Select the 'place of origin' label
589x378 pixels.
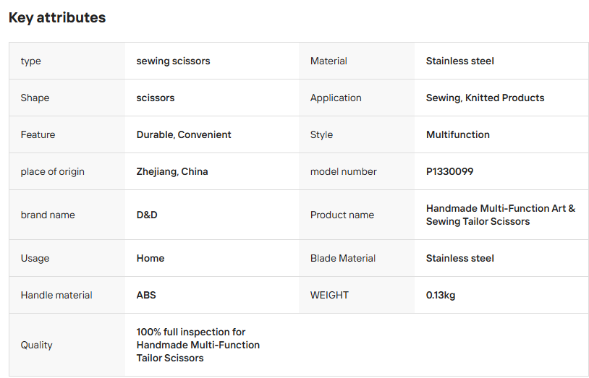(x=53, y=171)
